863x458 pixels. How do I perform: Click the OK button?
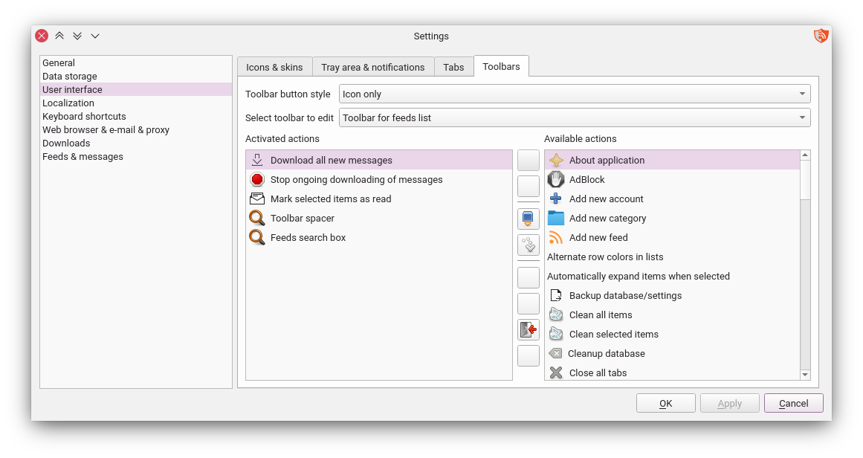[x=665, y=403]
